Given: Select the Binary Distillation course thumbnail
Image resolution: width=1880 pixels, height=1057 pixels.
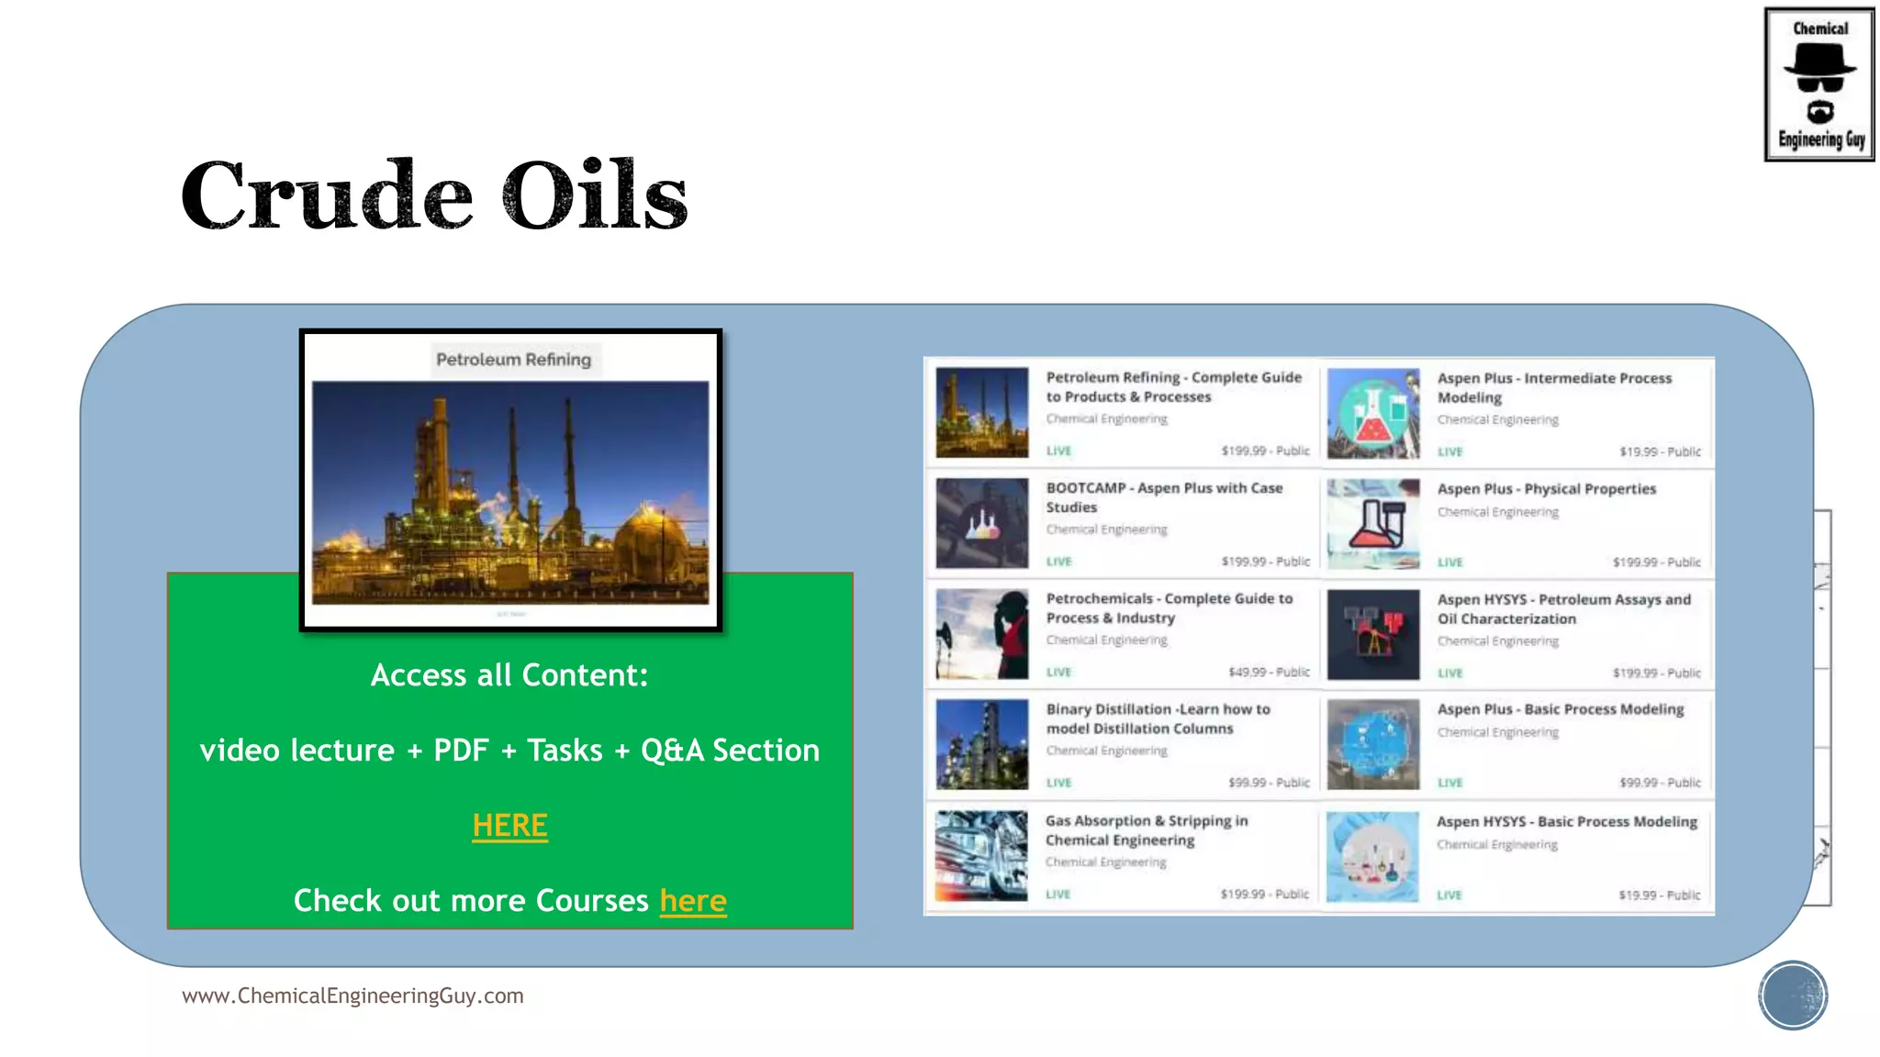Looking at the screenshot, I should coord(982,745).
